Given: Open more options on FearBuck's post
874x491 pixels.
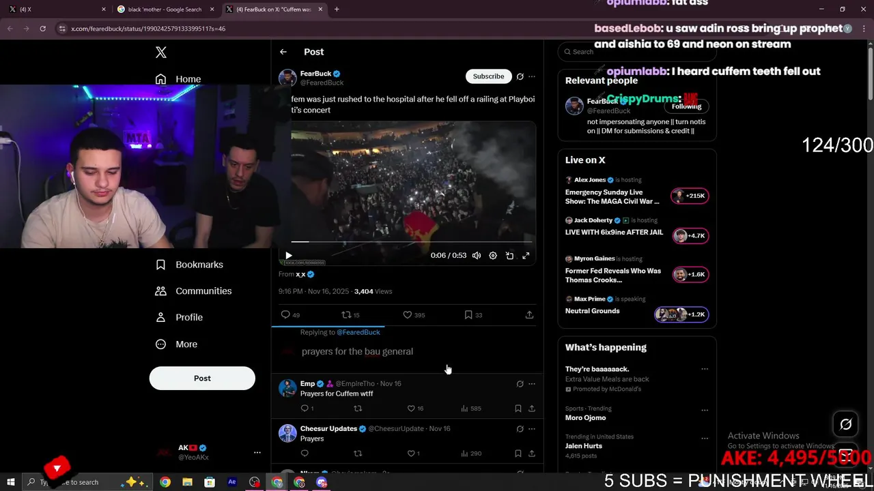Looking at the screenshot, I should pos(532,76).
